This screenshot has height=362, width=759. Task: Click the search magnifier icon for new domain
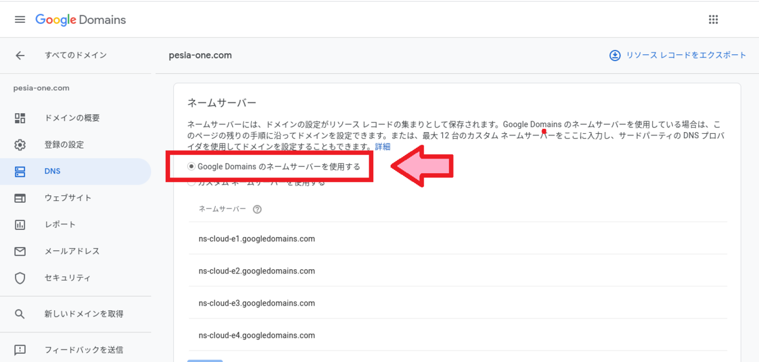(20, 314)
